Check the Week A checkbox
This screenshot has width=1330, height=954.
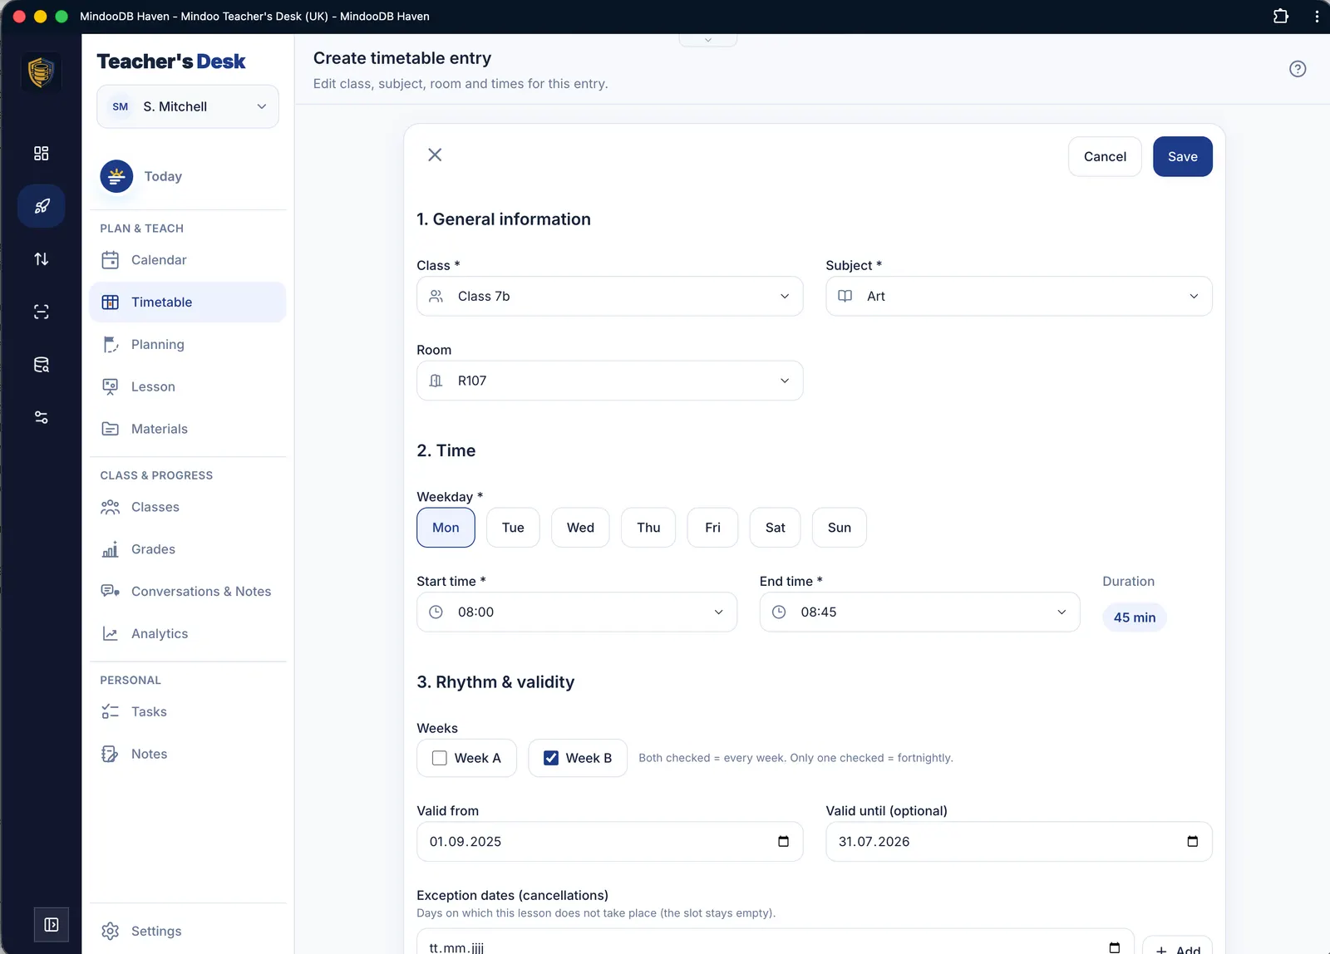(x=440, y=758)
